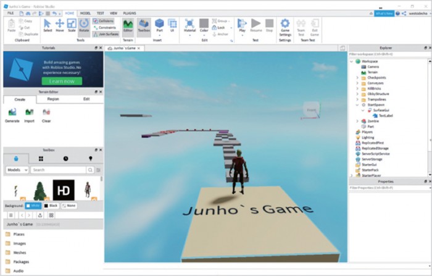Image resolution: width=432 pixels, height=276 pixels.
Task: Click the Toolbox search magnifier icon
Action: click(90, 170)
